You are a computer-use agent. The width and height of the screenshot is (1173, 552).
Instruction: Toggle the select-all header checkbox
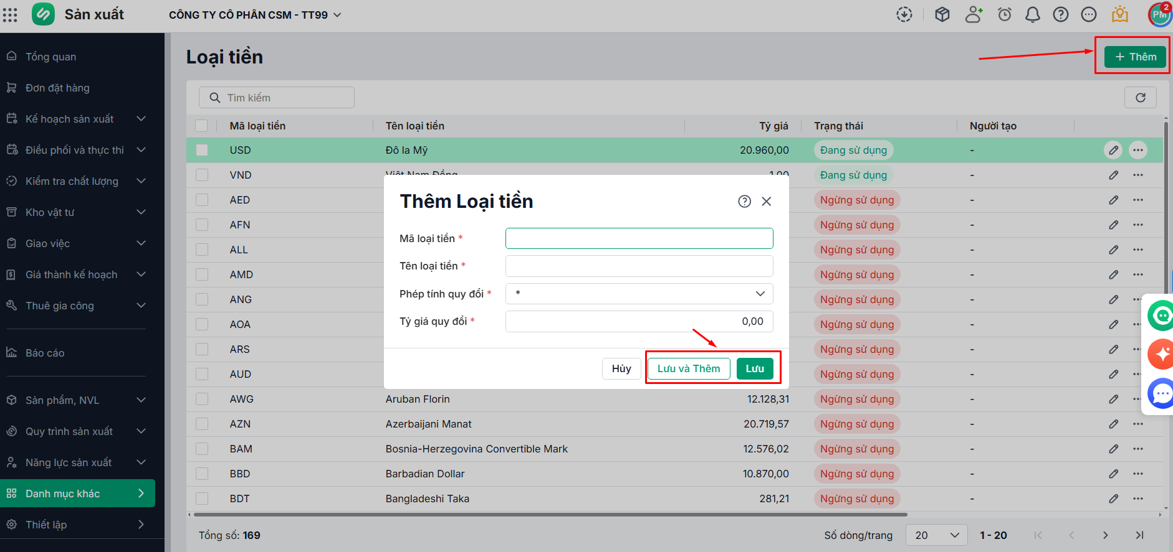pos(201,126)
